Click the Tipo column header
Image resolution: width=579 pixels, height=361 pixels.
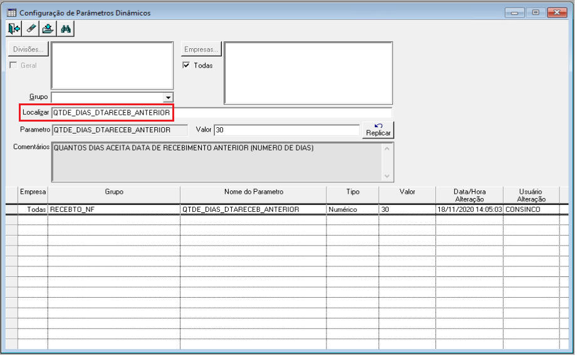(353, 196)
